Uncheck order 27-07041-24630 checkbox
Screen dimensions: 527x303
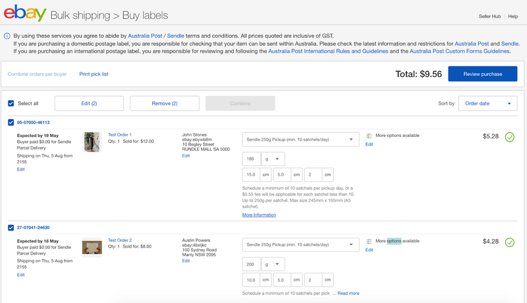pyautogui.click(x=11, y=228)
